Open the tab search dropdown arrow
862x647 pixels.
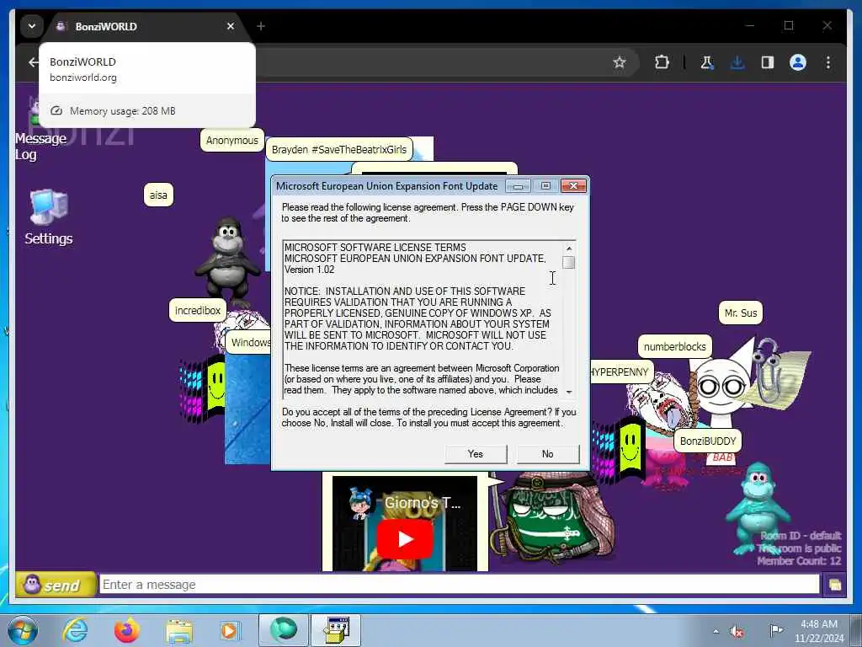[32, 26]
